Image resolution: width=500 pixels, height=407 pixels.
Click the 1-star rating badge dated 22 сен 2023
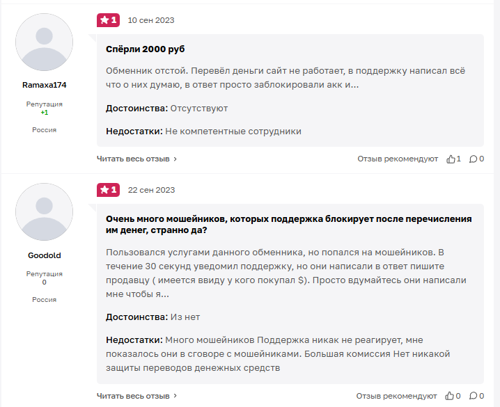click(108, 190)
